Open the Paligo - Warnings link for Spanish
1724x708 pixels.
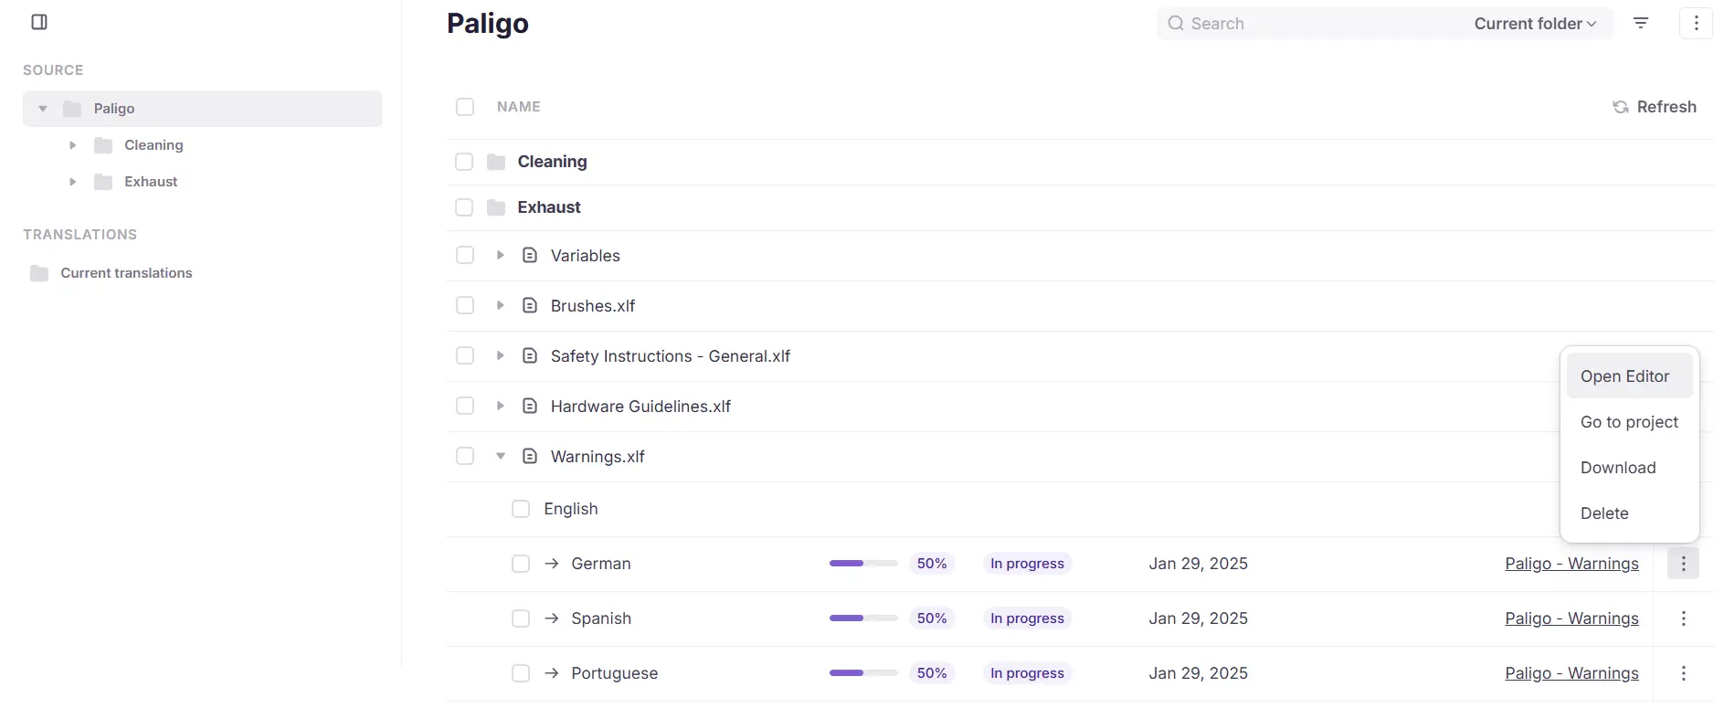(1571, 618)
